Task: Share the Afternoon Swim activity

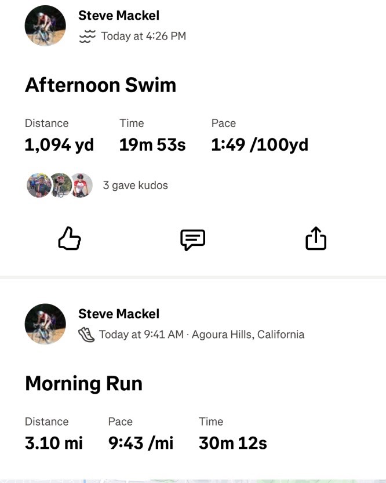Action: pyautogui.click(x=315, y=238)
